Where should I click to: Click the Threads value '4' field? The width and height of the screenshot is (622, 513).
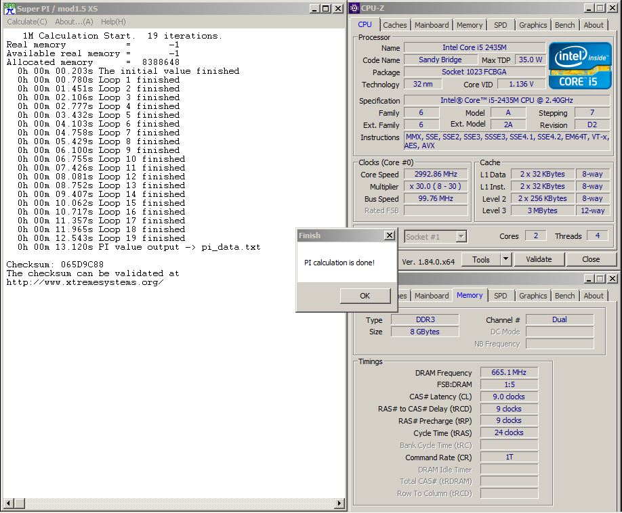point(598,236)
